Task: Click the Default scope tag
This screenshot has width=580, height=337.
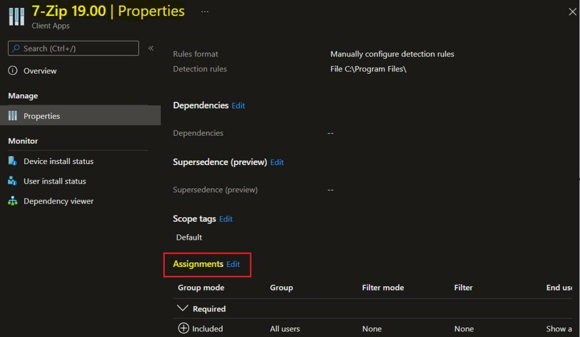Action: click(189, 237)
